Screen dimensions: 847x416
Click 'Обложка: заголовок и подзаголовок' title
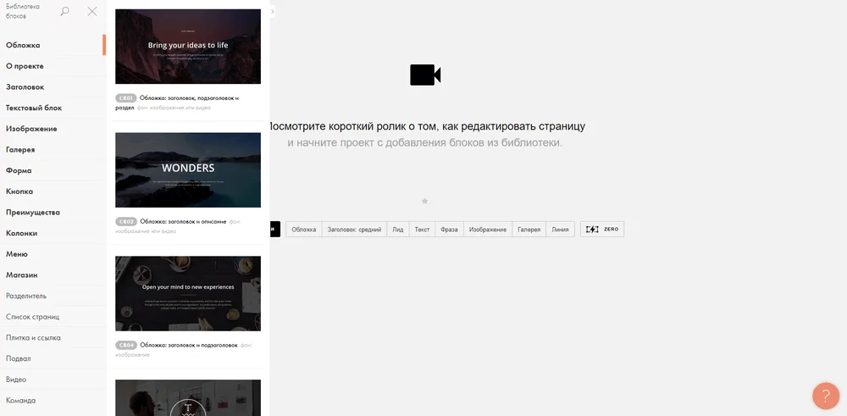(x=189, y=345)
